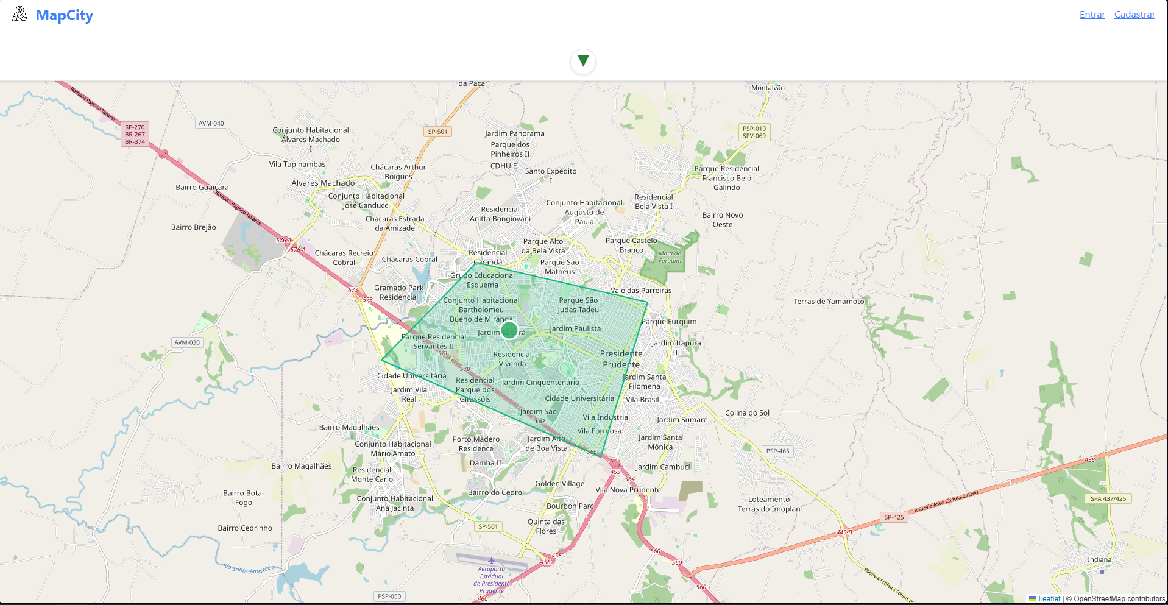Click the MapCity logo icon in the header
This screenshot has width=1168, height=605.
19,13
